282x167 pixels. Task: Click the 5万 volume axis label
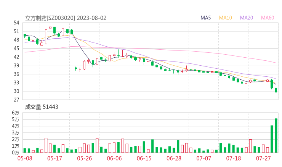16,119
